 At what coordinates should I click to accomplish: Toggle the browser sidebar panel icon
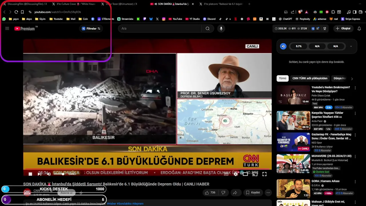[x=355, y=12]
